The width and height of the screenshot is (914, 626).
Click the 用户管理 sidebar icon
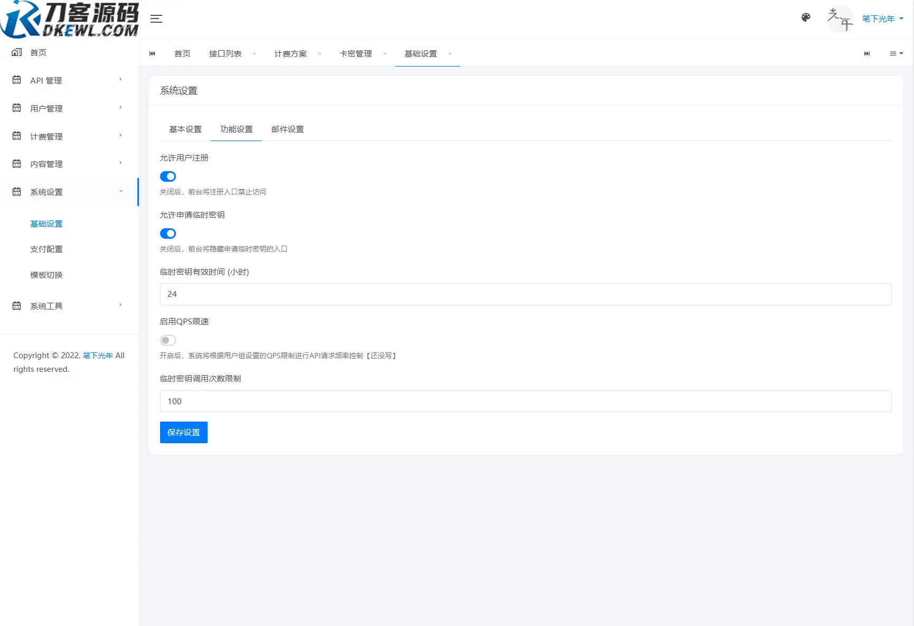coord(16,108)
